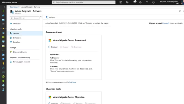
Task: Select Databases under Migration goals
Action: click(17, 38)
